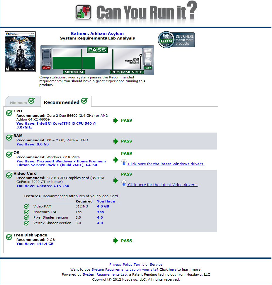Click the green check icon beside RAM
This screenshot has width=272, height=285.
pyautogui.click(x=9, y=138)
